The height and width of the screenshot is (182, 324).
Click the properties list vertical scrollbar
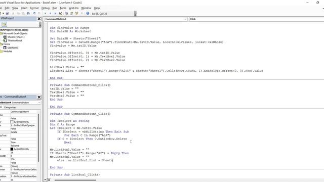[38, 137]
